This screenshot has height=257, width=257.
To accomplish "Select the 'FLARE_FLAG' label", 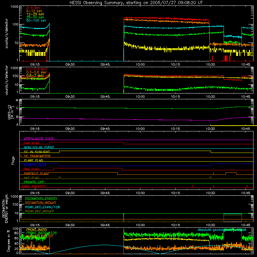I will point(33,160).
